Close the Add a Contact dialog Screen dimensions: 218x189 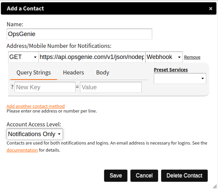pyautogui.click(x=211, y=9)
